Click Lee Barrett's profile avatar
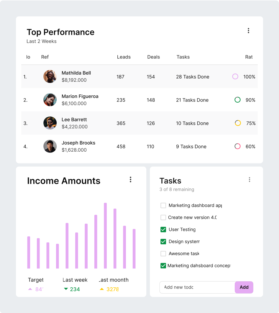Image resolution: width=279 pixels, height=313 pixels. point(50,123)
